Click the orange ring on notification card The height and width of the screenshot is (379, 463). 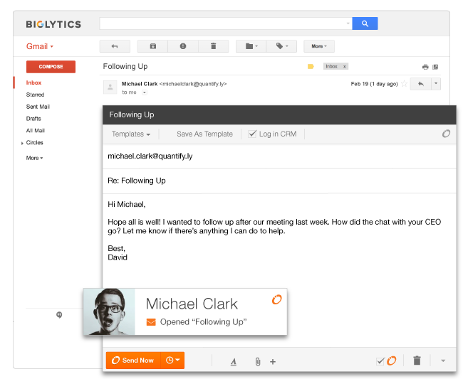(276, 300)
